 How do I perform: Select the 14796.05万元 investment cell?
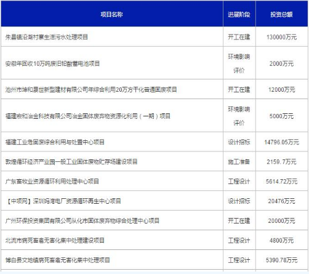click(281, 142)
